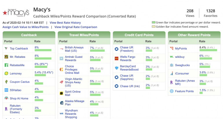The height and width of the screenshot is (119, 223).
Task: Click the Spirit Online Mall icon
Action: (61, 94)
